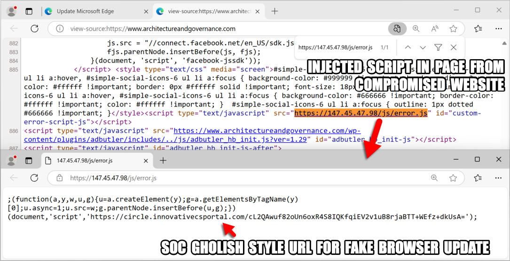Open tab actions menu in the top window
The width and height of the screenshot is (510, 261).
click(x=29, y=11)
